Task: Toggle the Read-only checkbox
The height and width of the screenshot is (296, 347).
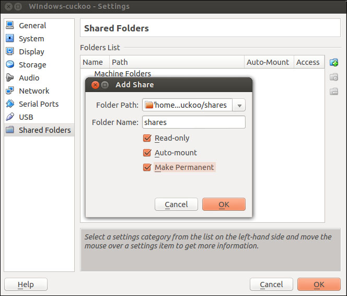Action: (x=147, y=138)
